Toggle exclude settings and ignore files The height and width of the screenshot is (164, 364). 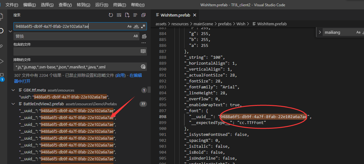click(143, 67)
